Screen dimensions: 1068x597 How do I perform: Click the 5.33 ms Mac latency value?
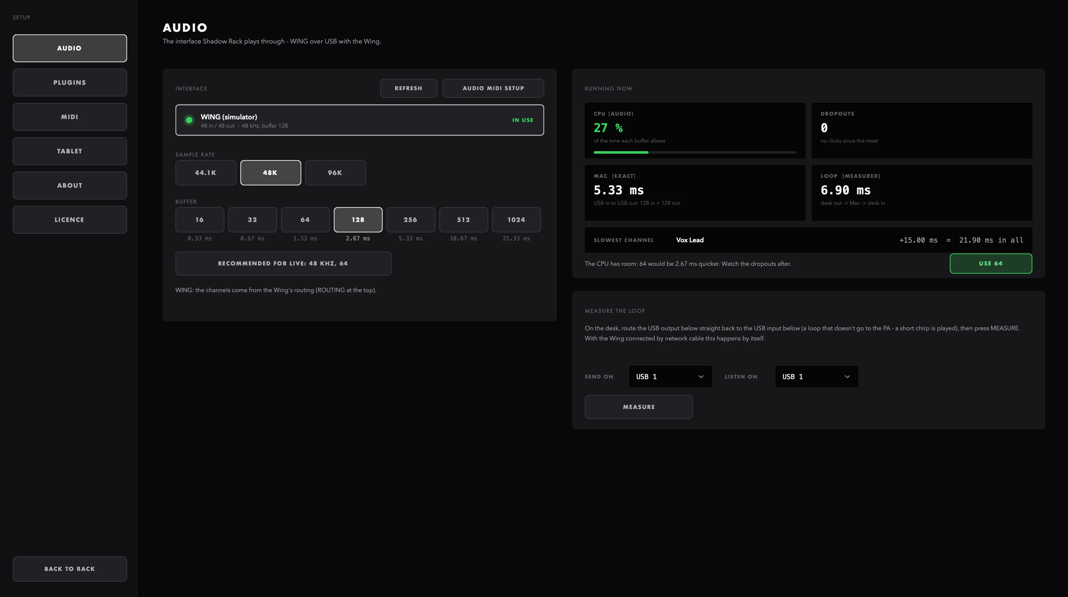click(619, 190)
